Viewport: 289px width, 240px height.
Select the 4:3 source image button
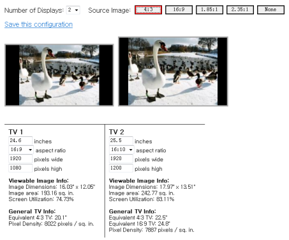(148, 10)
